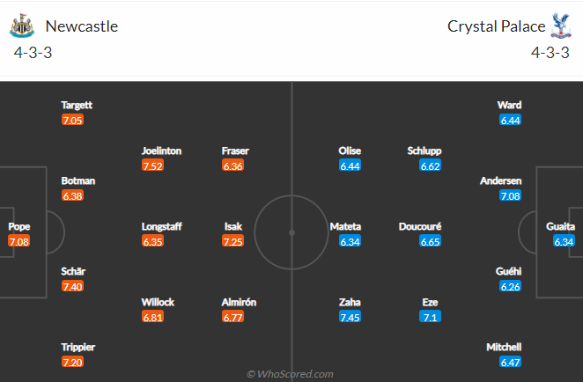
Task: Select Andersen's 7.08 rating badge
Action: coord(510,195)
